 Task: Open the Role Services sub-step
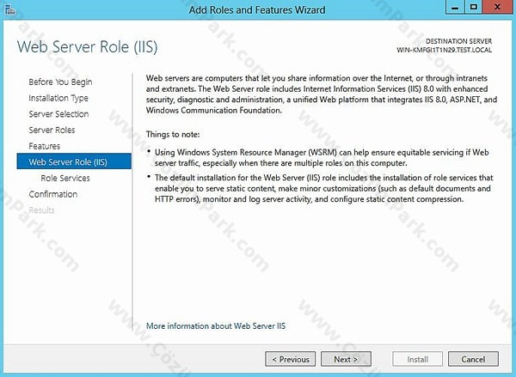point(65,178)
